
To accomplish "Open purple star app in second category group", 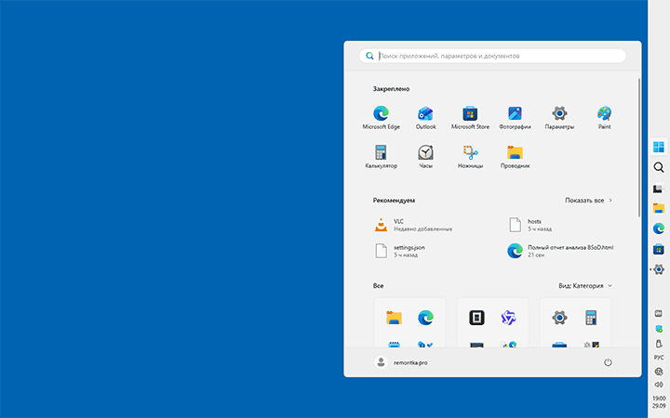I will coord(508,318).
